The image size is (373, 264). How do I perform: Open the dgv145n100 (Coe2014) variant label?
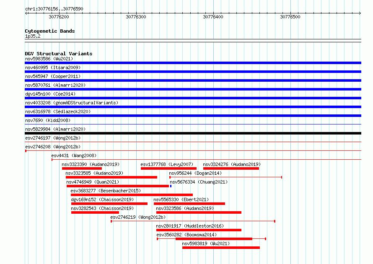pos(50,94)
